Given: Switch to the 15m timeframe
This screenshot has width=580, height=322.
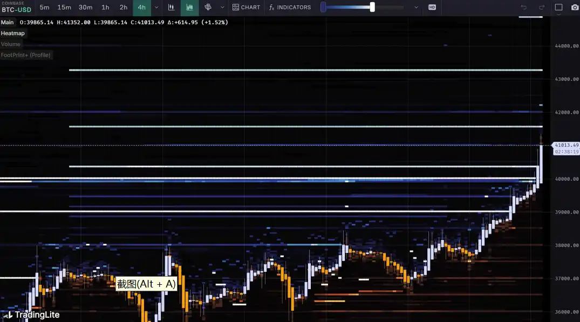Looking at the screenshot, I should pos(64,8).
